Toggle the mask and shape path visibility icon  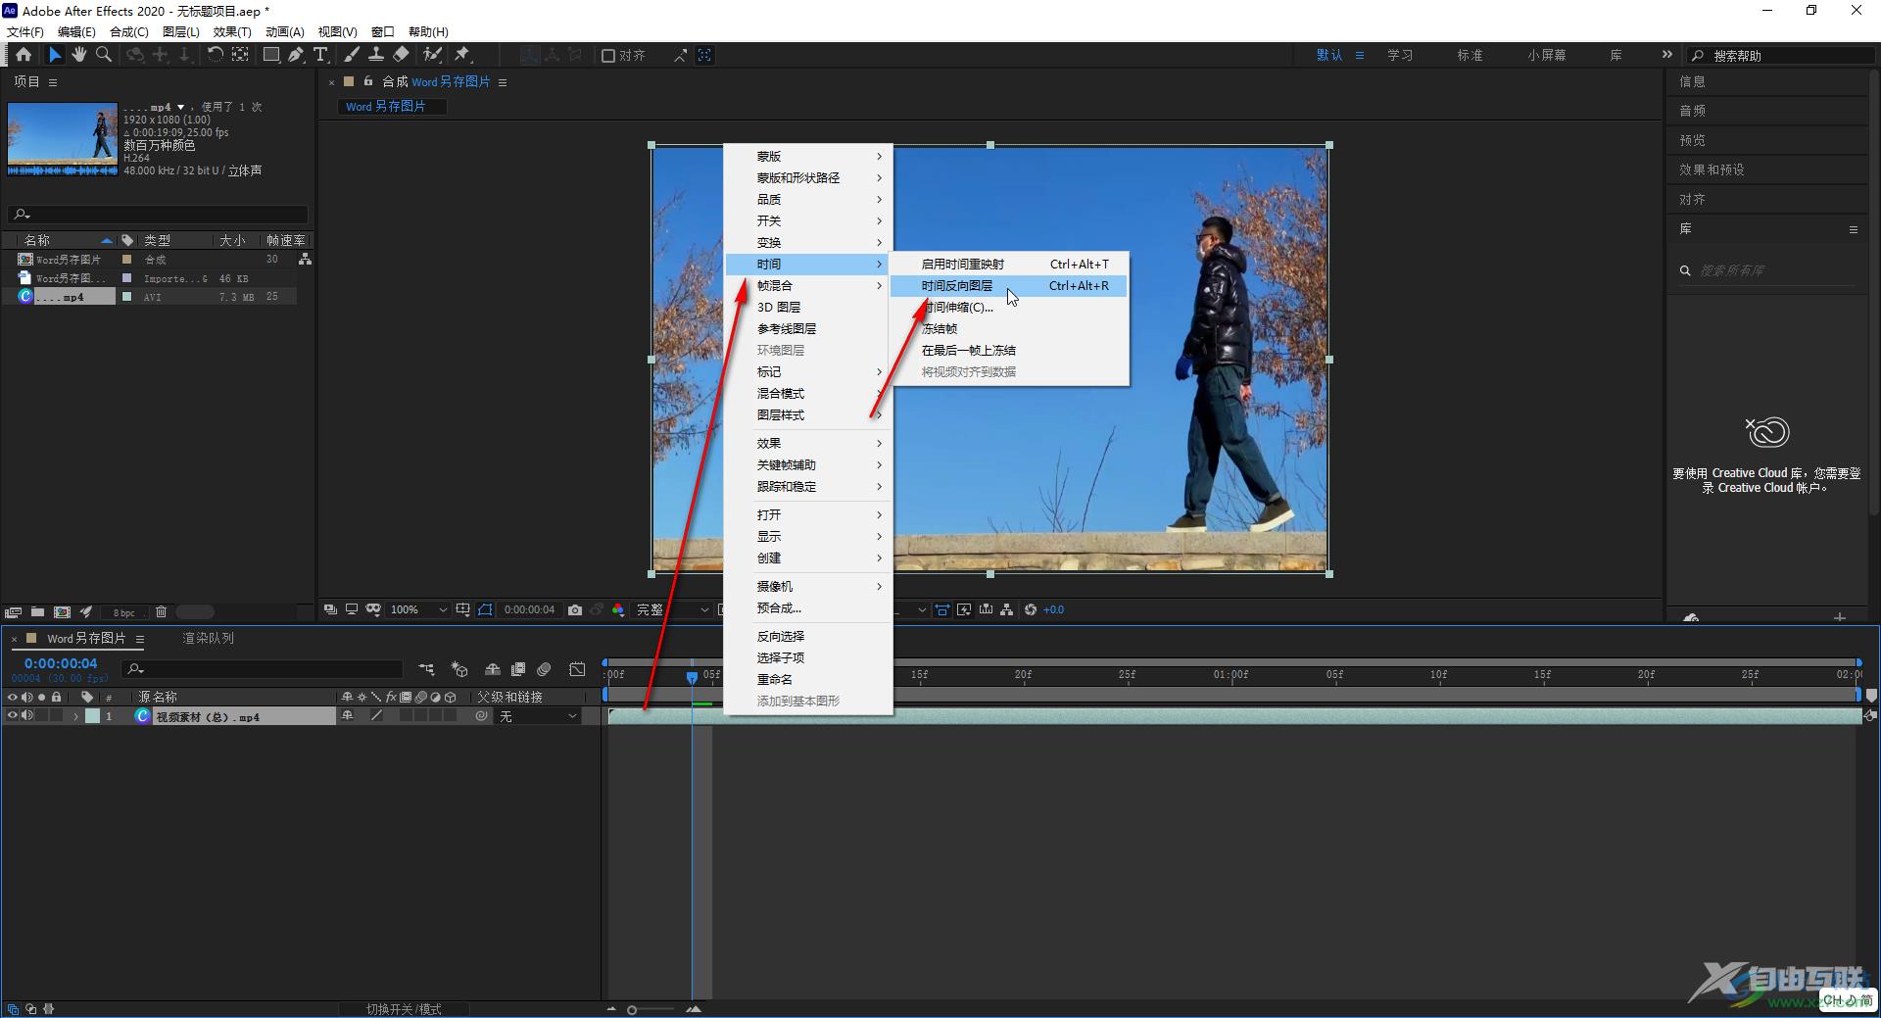point(485,609)
